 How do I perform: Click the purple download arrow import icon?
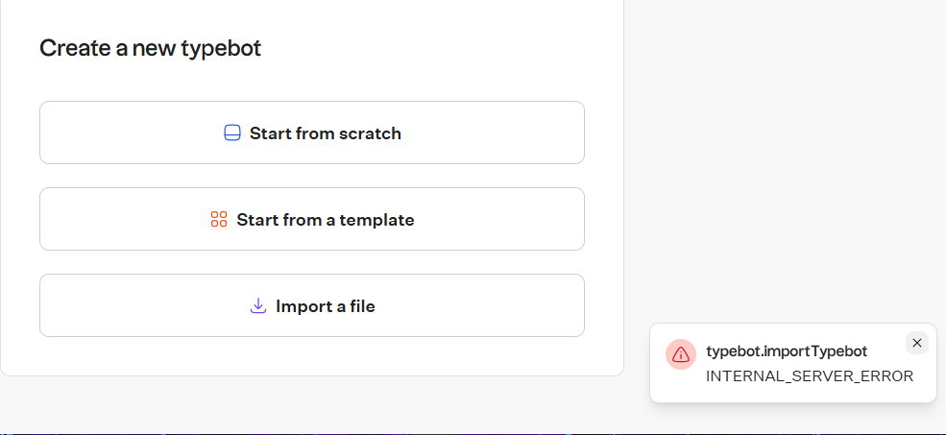coord(257,306)
